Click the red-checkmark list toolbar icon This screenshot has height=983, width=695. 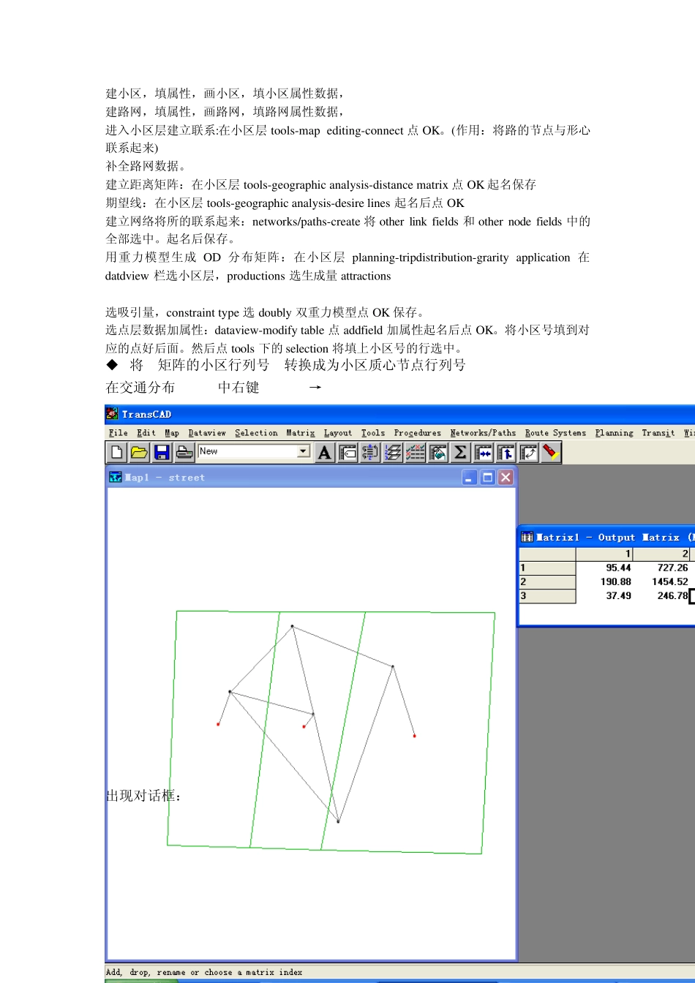[416, 453]
